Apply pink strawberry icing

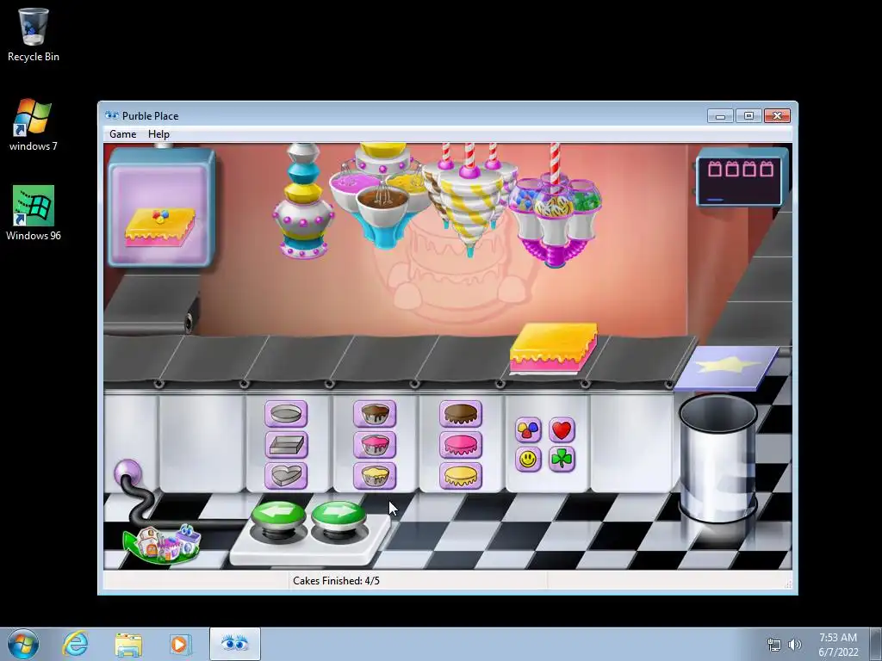(x=461, y=445)
